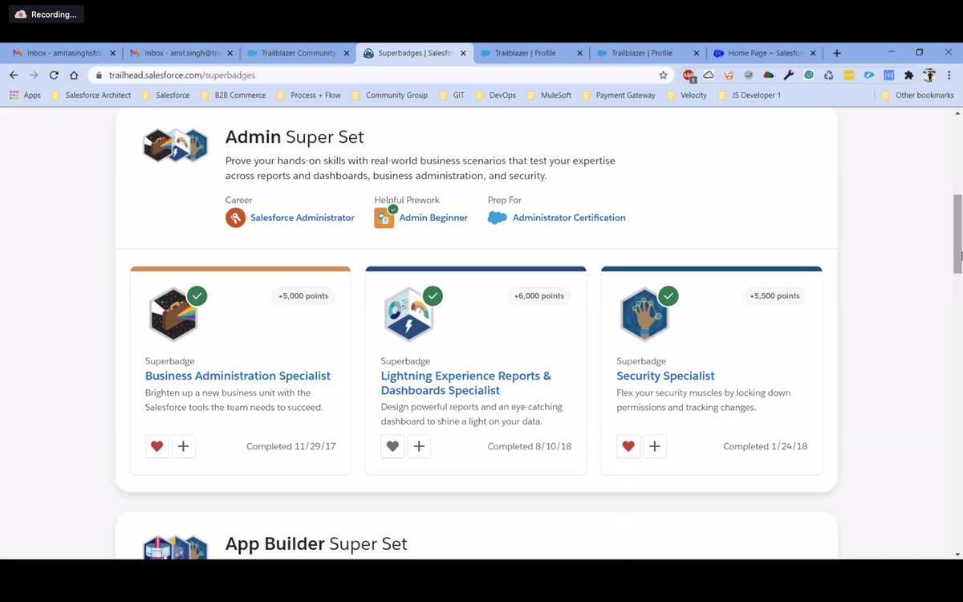963x602 pixels.
Task: Add Lightning Reports & Dashboards Specialist with plus
Action: tap(419, 446)
